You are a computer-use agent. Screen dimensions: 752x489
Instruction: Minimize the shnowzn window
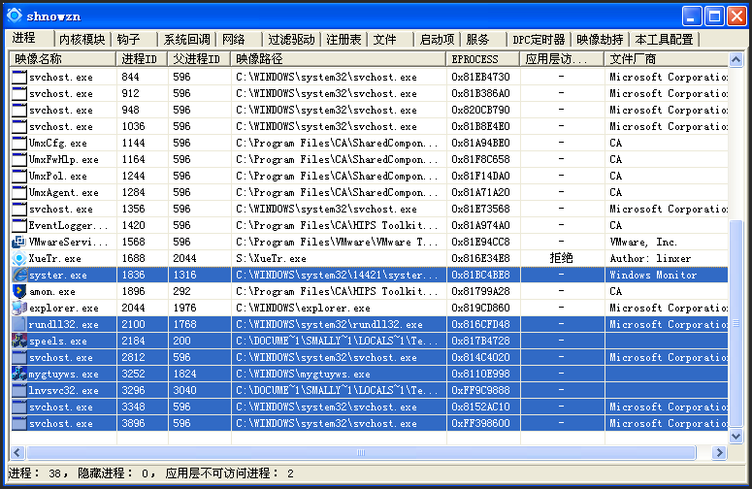(x=692, y=16)
